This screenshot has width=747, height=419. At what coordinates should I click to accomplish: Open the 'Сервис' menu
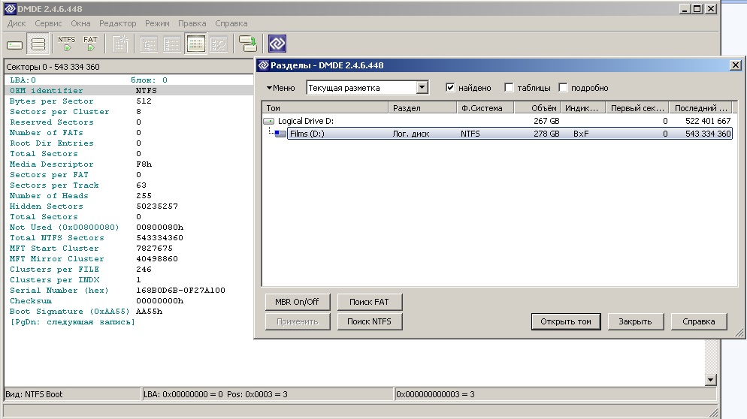click(48, 23)
